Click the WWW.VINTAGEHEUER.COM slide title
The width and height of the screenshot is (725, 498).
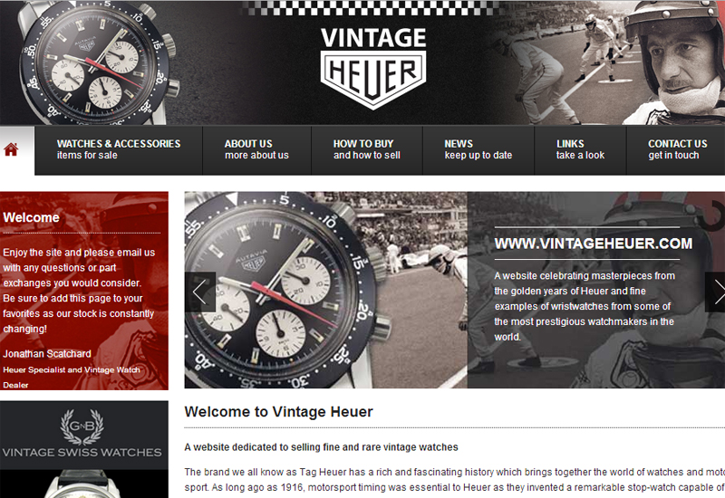(x=594, y=244)
